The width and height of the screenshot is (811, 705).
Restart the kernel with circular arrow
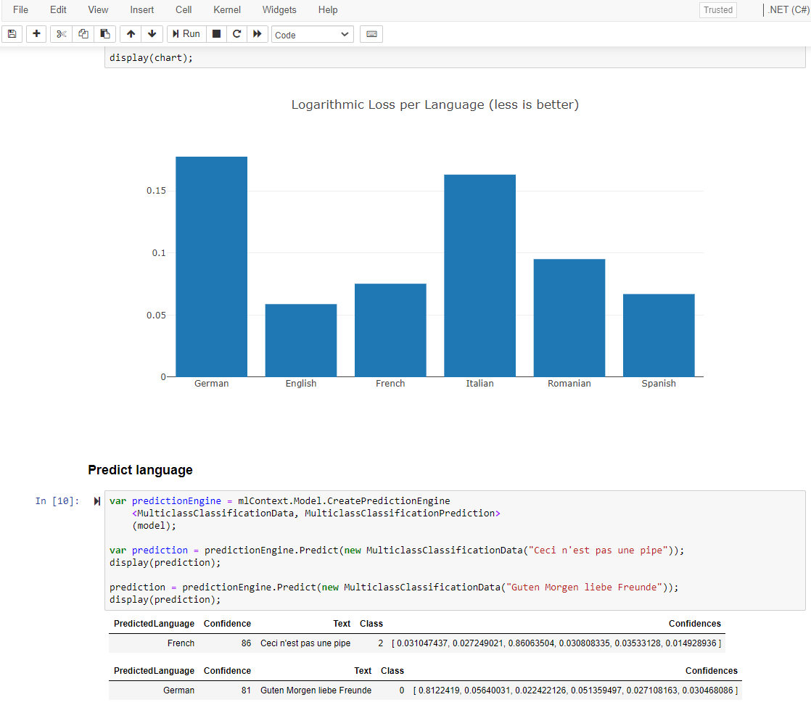236,34
